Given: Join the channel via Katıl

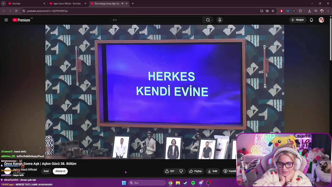Looking at the screenshot, I should coord(46,171).
